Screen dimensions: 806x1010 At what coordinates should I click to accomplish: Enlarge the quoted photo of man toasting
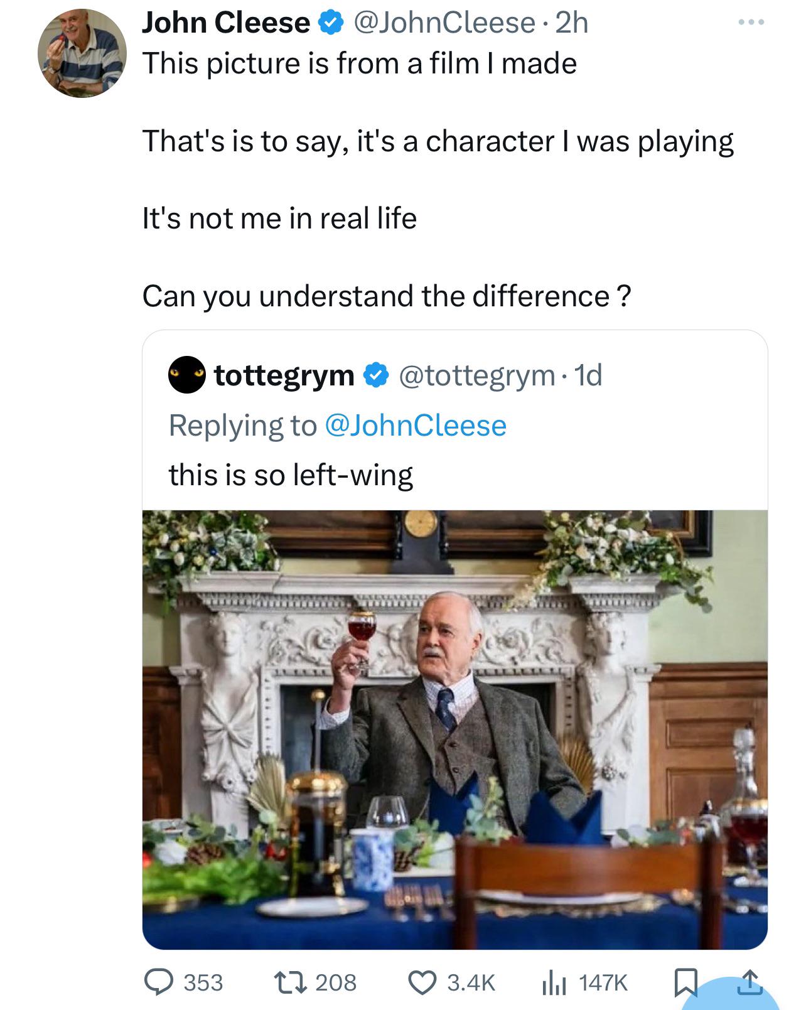pos(454,729)
